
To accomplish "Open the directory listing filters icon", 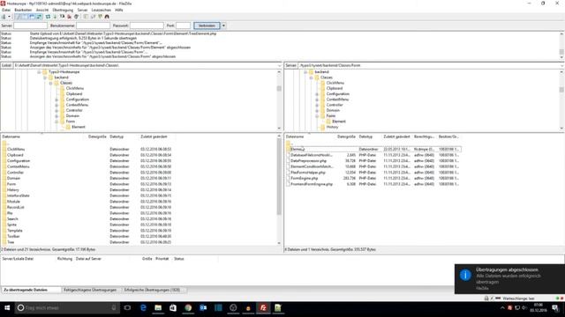I will click(x=86, y=17).
